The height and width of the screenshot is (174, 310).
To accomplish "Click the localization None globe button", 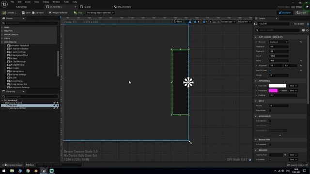I will coord(178,22).
